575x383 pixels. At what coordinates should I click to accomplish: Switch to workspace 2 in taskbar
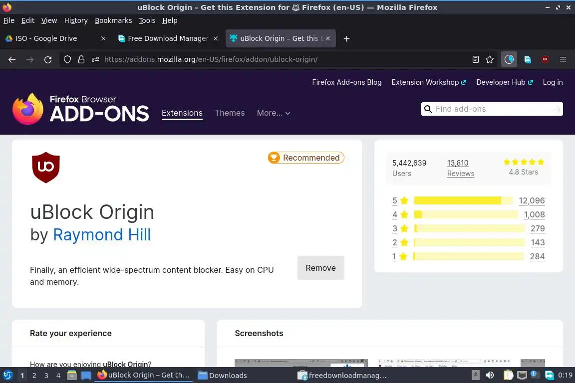click(x=34, y=376)
